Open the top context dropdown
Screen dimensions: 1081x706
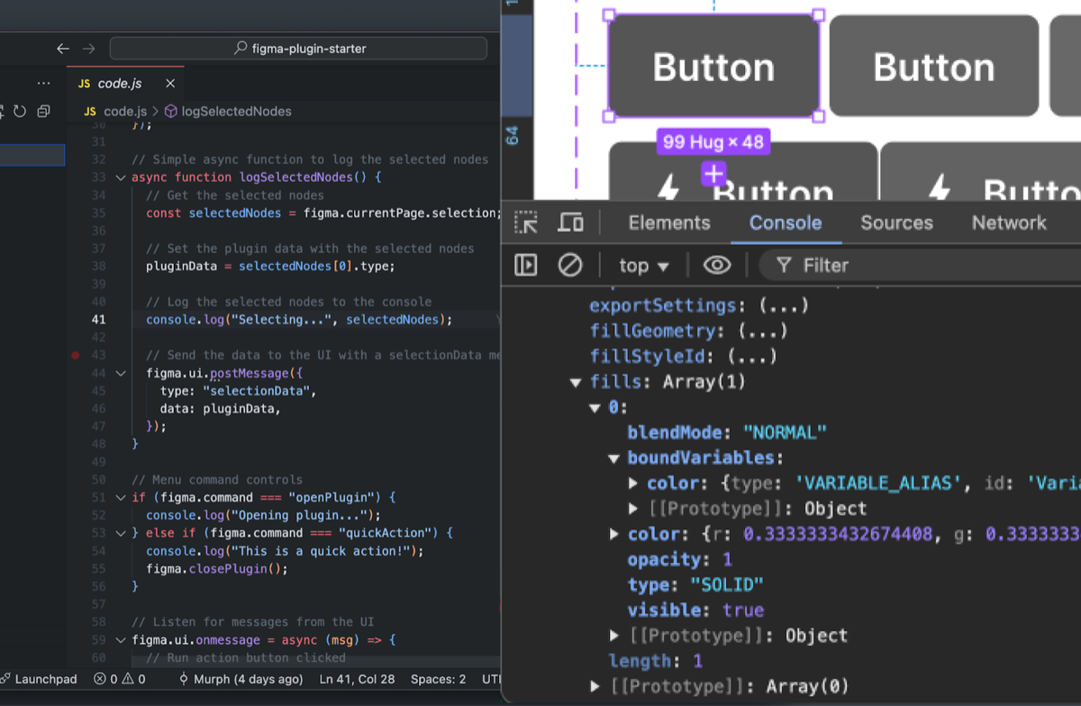643,266
